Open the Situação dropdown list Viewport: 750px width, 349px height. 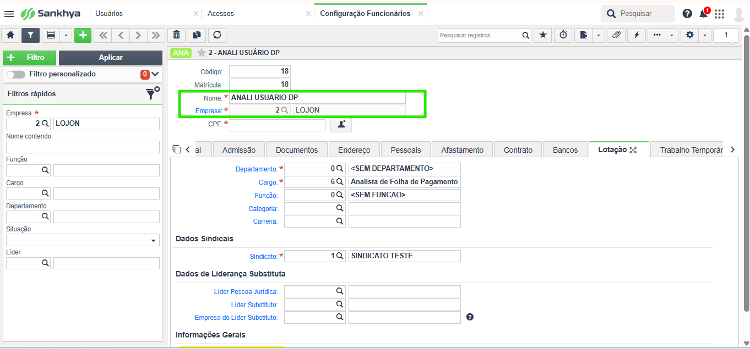[153, 241]
